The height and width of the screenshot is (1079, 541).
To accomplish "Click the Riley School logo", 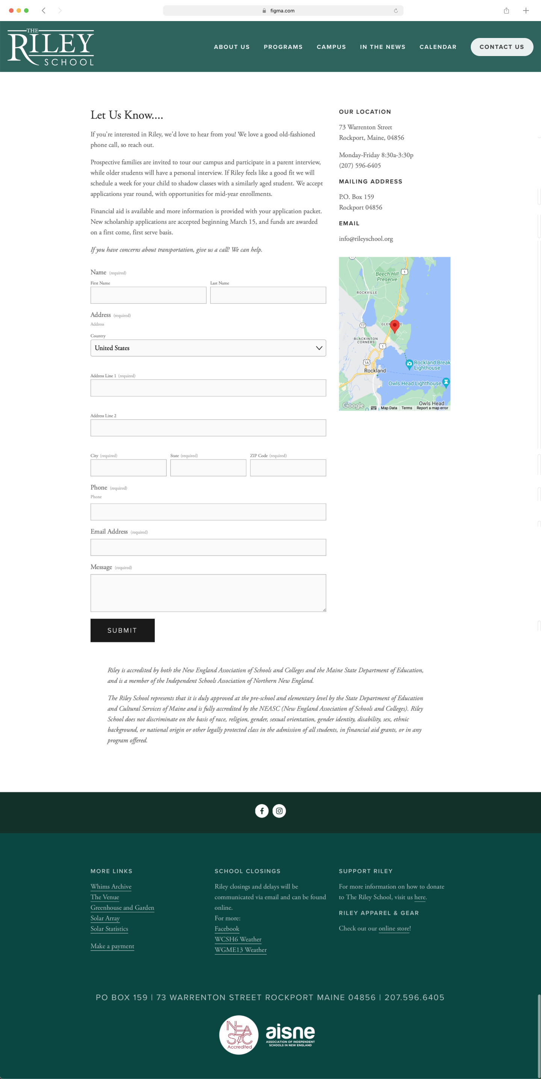I will point(51,47).
